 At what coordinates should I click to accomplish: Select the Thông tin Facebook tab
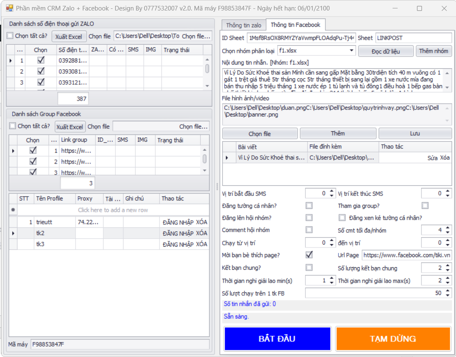pos(296,25)
